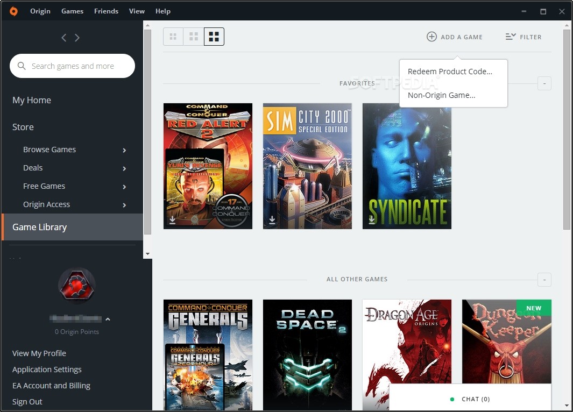
Task: Select SimCity 2000 Special Edition tile
Action: (307, 166)
